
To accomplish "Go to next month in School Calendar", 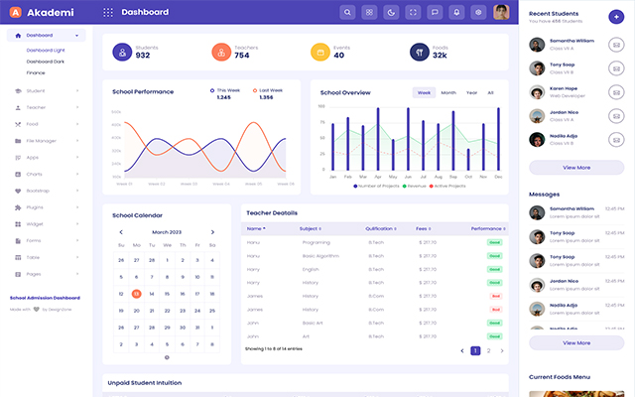I will (x=211, y=232).
